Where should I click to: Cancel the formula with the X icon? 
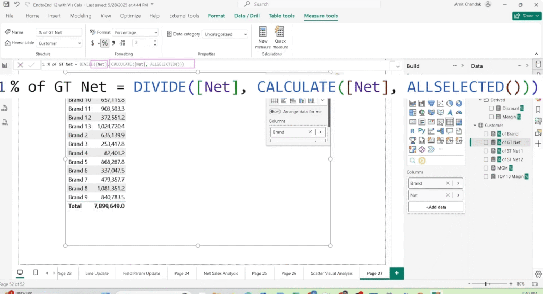click(x=20, y=64)
